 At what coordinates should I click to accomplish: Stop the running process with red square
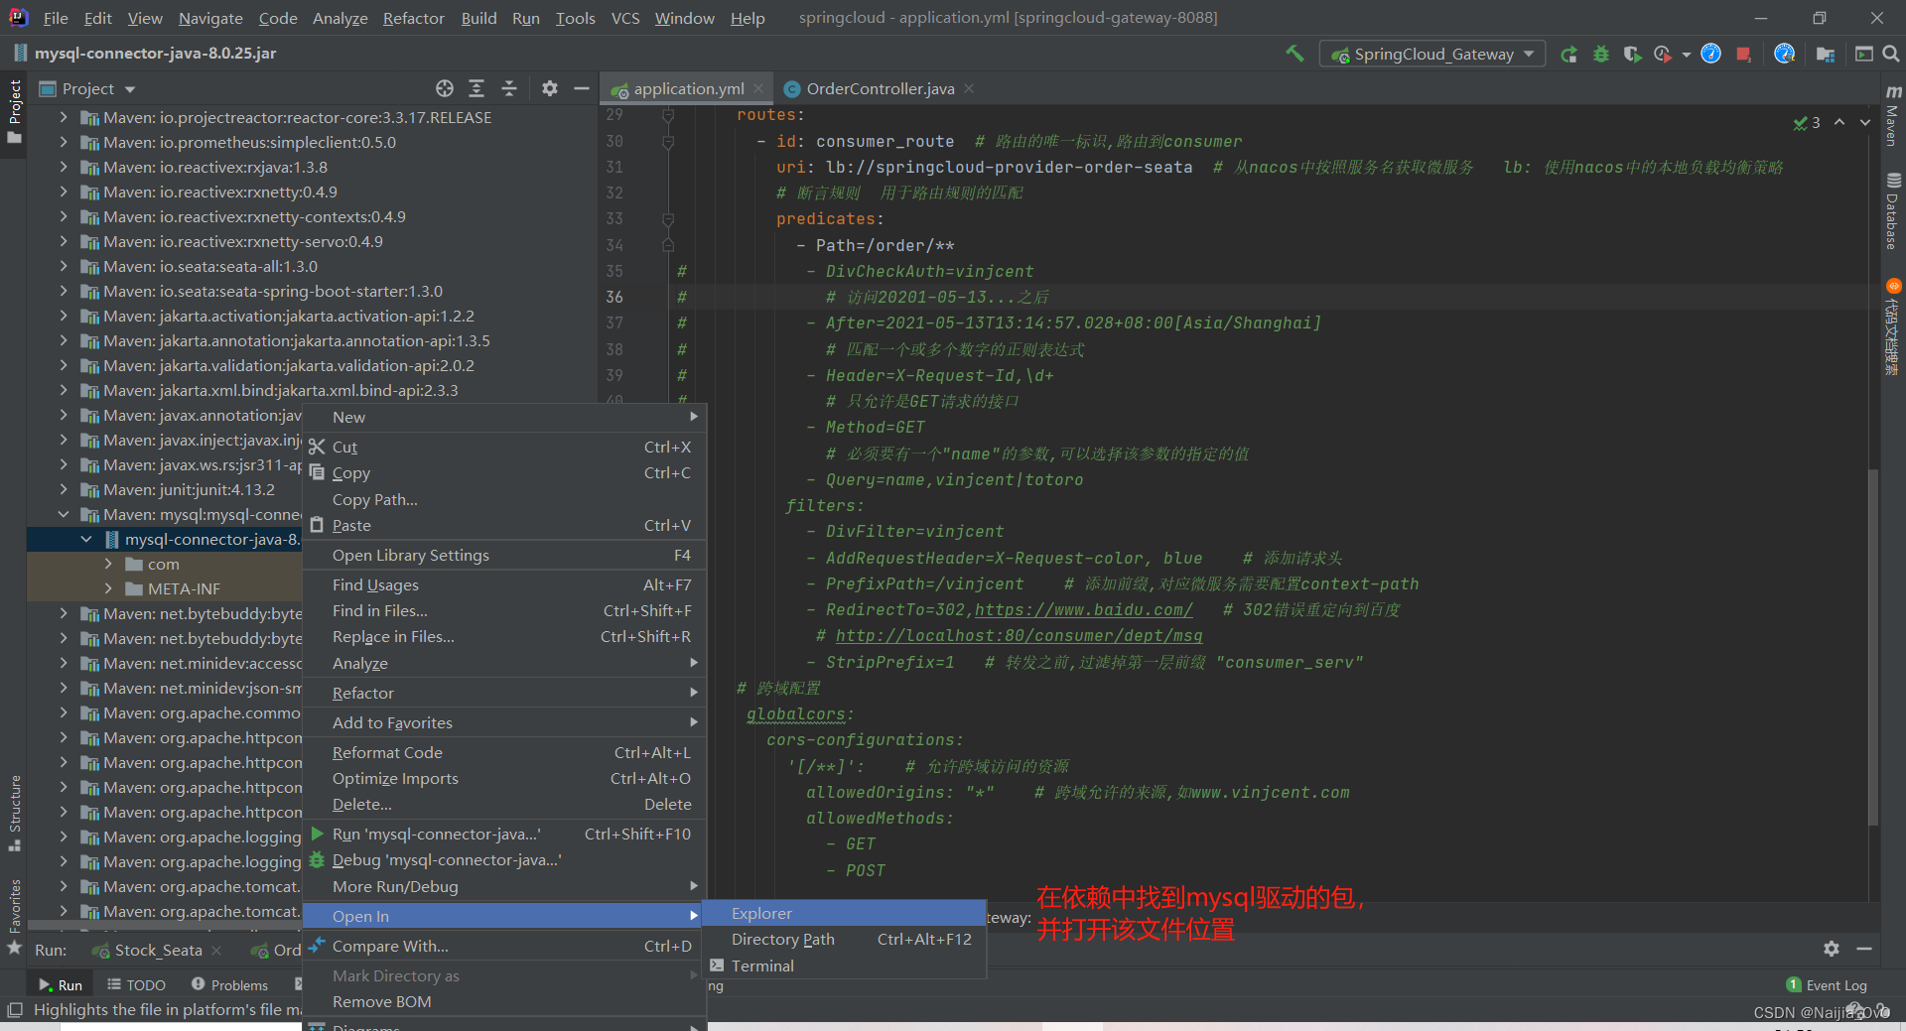coord(1743,54)
